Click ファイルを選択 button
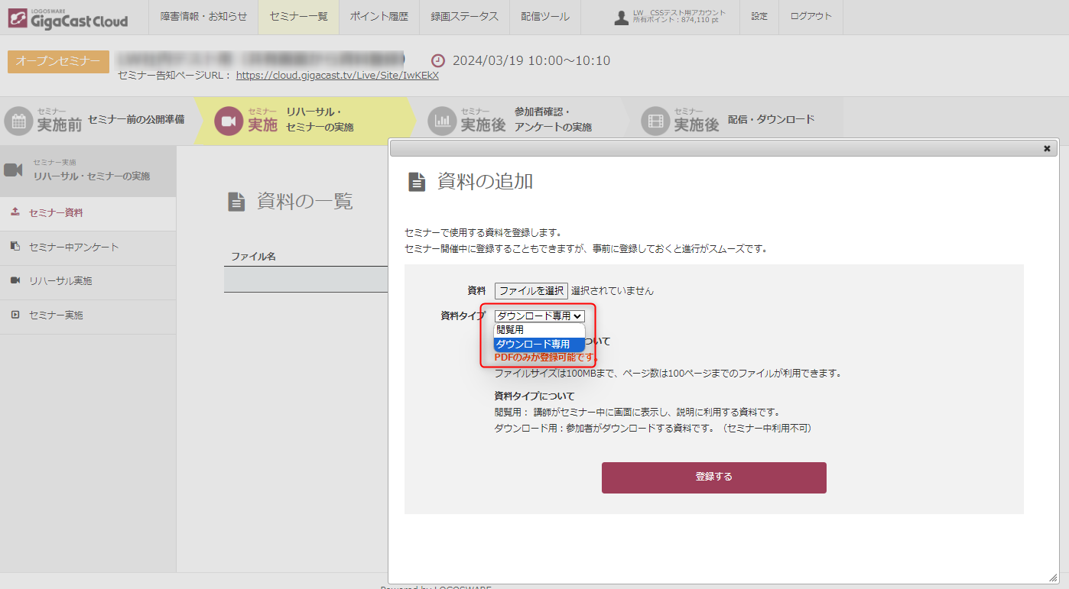The width and height of the screenshot is (1069, 589). pyautogui.click(x=531, y=290)
